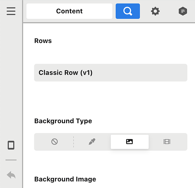Toggle the tablet device preview icon

tap(11, 145)
